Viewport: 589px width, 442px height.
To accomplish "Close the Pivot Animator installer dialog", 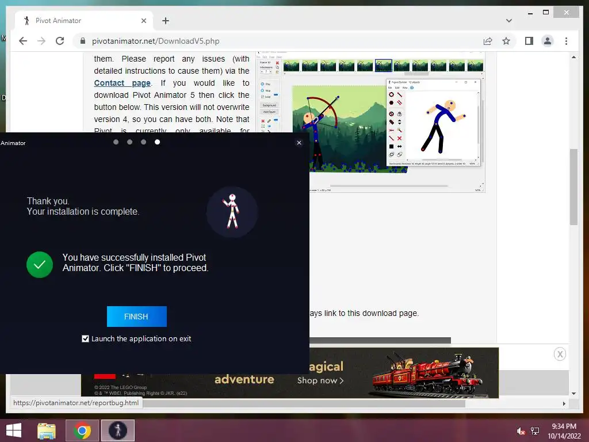I will [x=299, y=143].
